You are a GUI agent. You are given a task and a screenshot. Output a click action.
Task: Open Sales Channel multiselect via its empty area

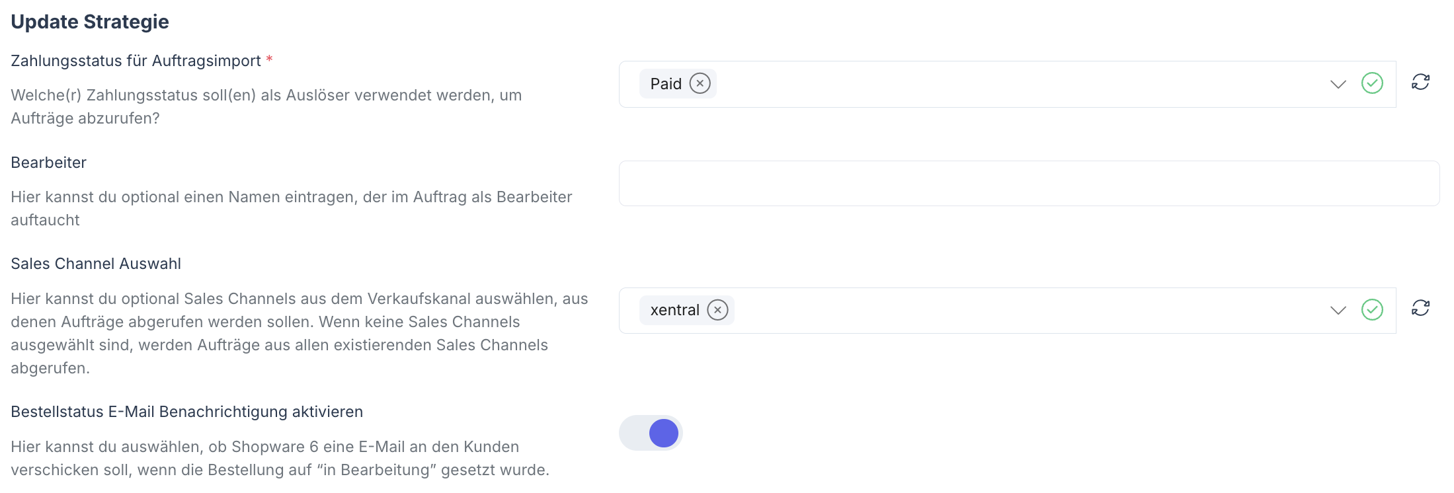point(992,310)
